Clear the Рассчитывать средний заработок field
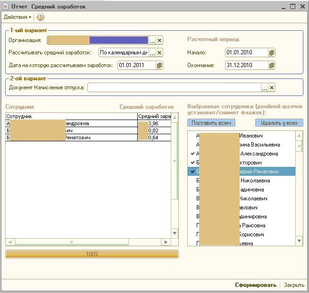The height and width of the screenshot is (293, 309). [x=159, y=53]
